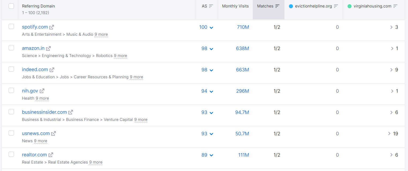Open nih.gov external link icon
This screenshot has width=408, height=171.
click(x=42, y=91)
